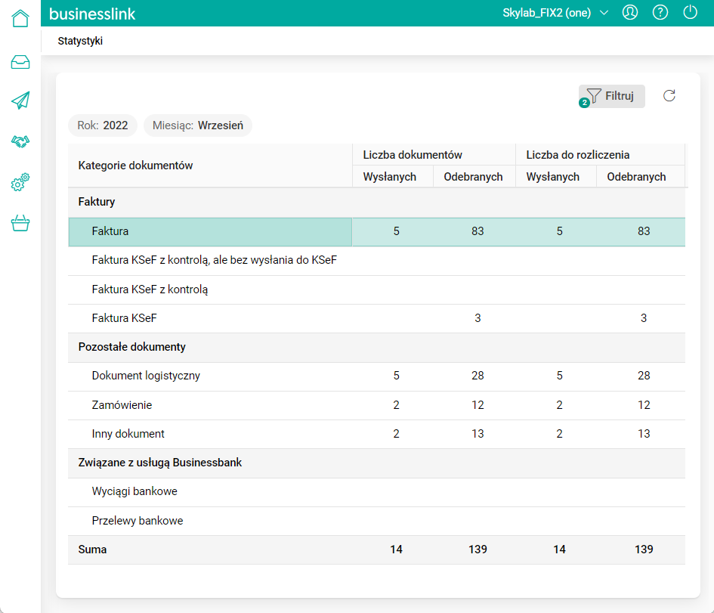
Task: Click Wysłanych header under Liczba dokumentów
Action: (393, 176)
